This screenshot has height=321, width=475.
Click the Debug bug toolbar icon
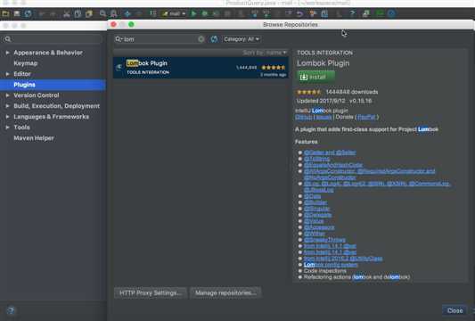pyautogui.click(x=205, y=13)
